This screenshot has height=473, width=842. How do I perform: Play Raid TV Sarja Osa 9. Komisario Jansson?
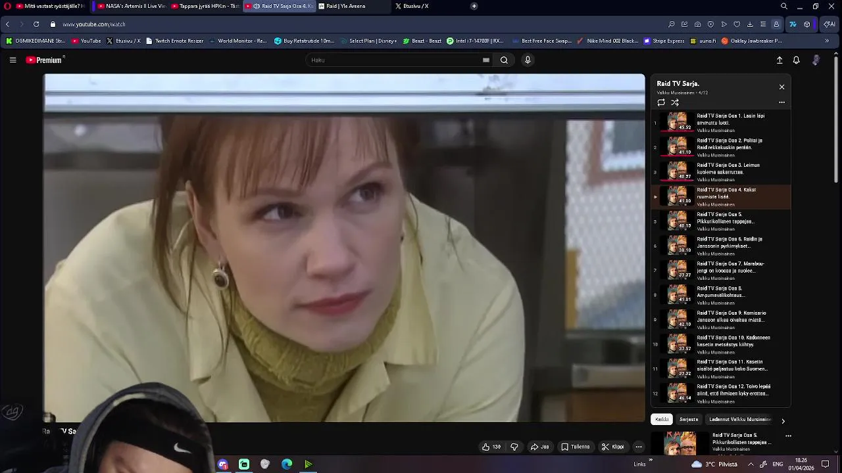(x=720, y=319)
